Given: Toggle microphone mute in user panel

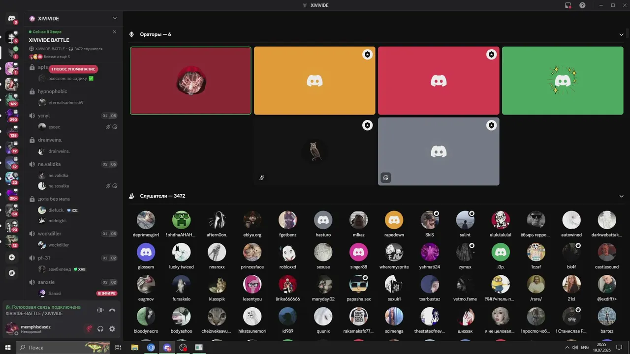Looking at the screenshot, I should [x=89, y=329].
